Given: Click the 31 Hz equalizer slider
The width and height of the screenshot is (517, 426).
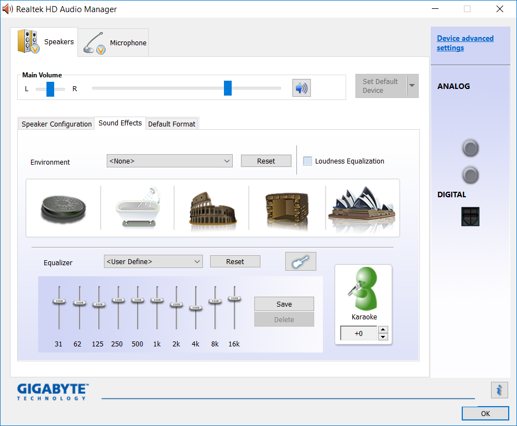Looking at the screenshot, I should pyautogui.click(x=59, y=301).
